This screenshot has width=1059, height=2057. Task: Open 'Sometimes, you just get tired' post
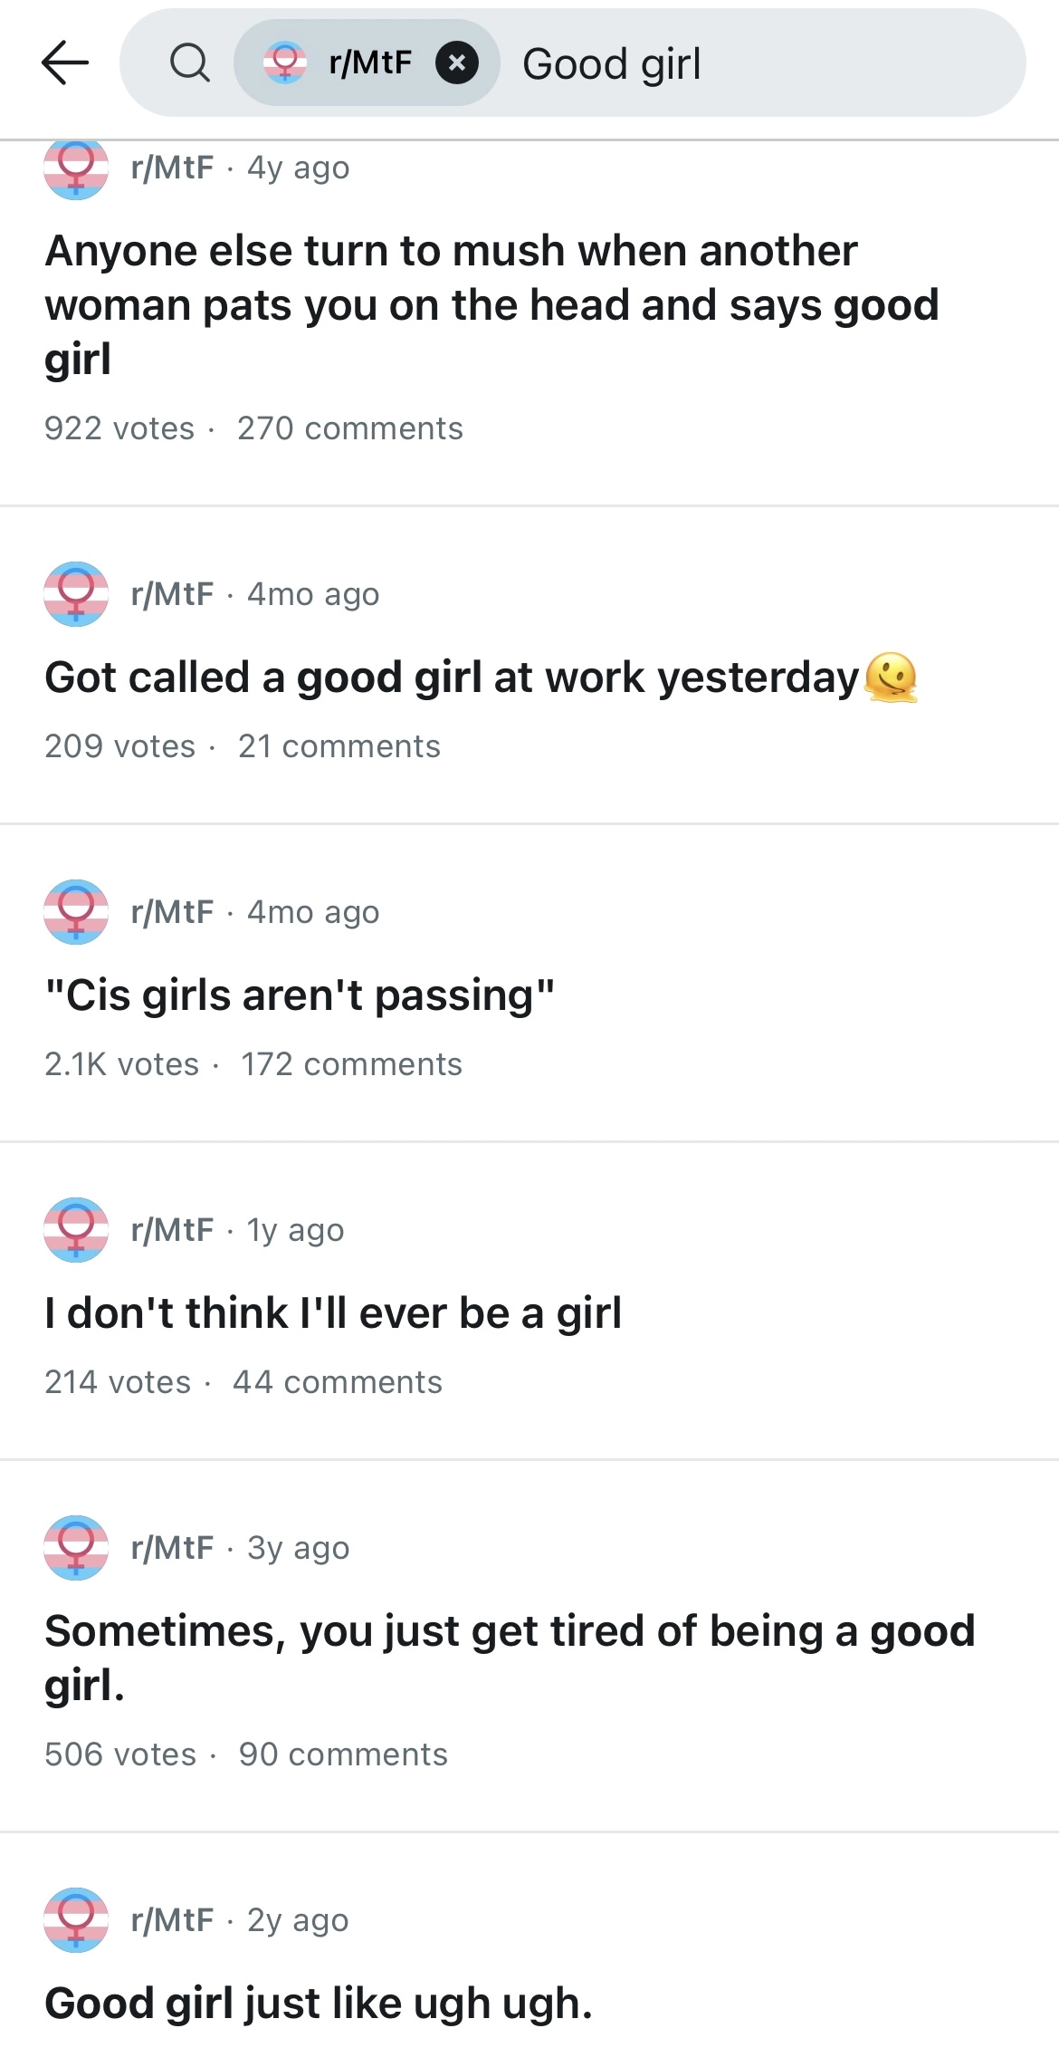point(510,1658)
